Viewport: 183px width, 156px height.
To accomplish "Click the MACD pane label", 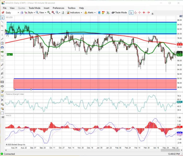I will (x=8, y=116).
